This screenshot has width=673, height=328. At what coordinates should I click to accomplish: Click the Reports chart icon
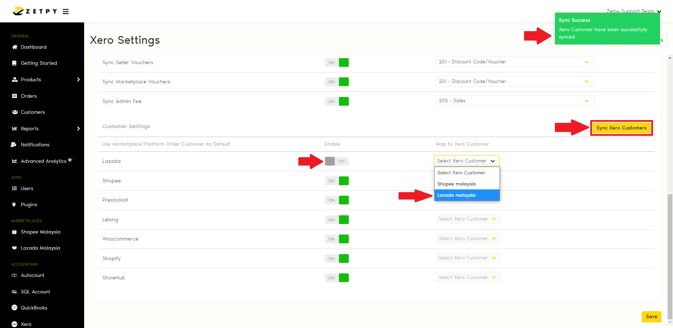(14, 128)
